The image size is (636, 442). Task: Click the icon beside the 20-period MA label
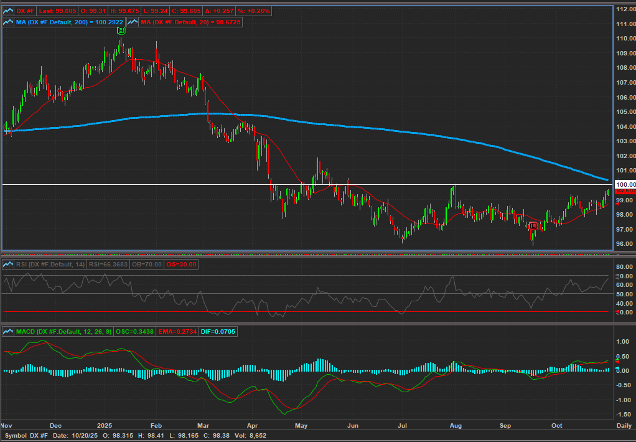[133, 22]
